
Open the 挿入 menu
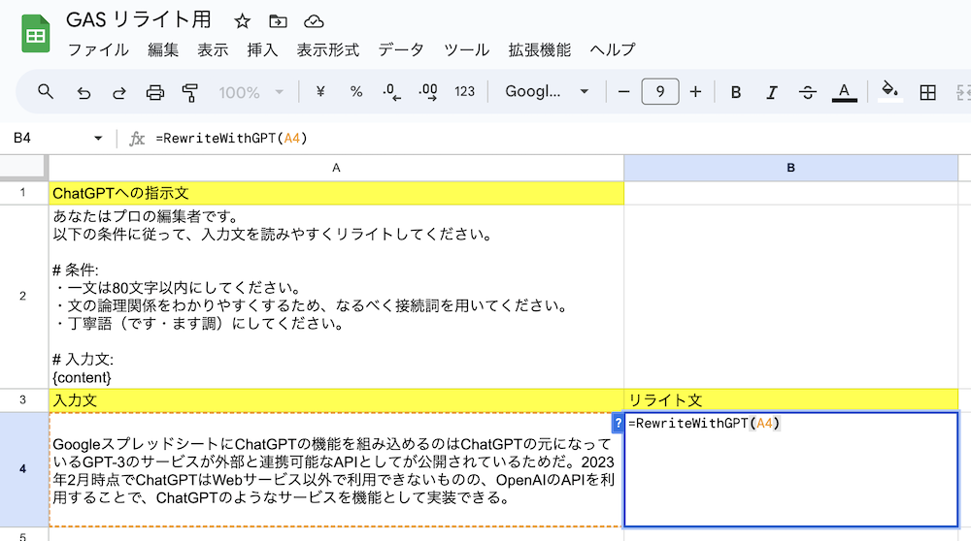(x=262, y=50)
